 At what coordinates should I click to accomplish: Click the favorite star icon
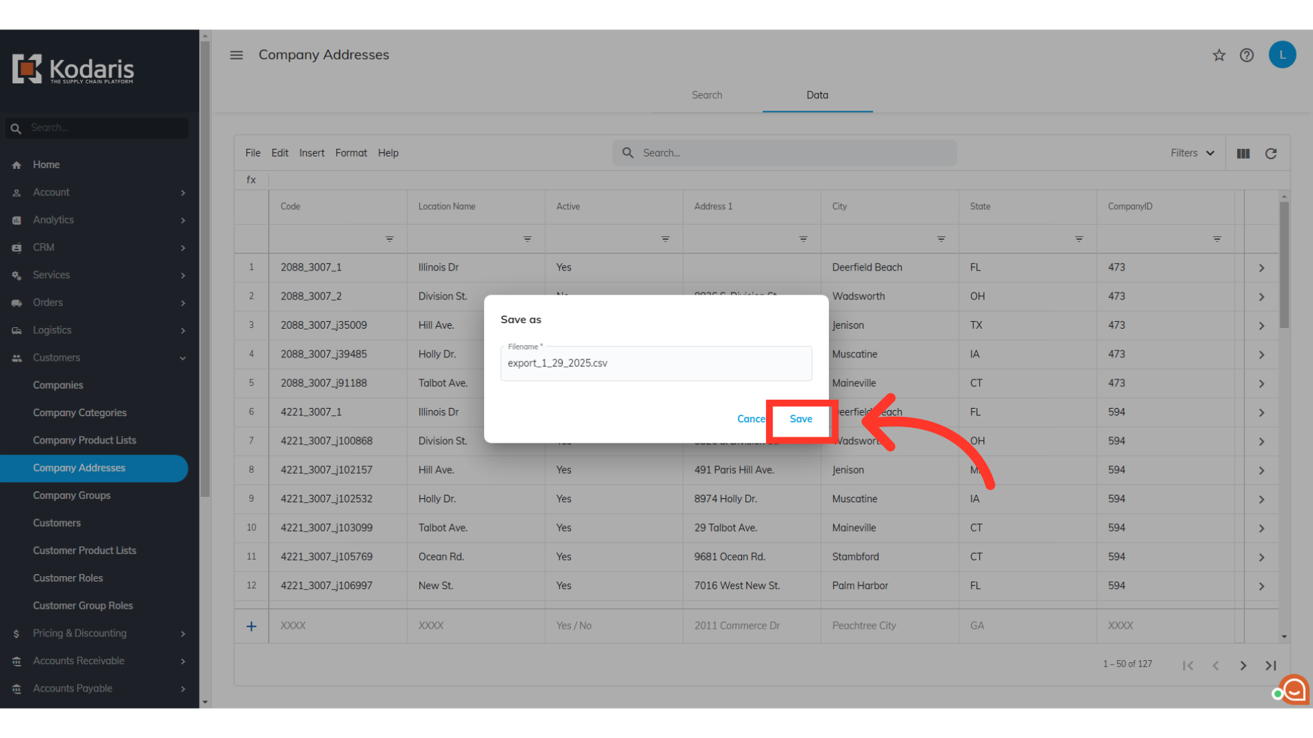(1219, 55)
